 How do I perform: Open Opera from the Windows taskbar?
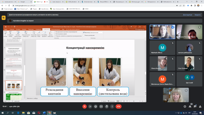39,113
